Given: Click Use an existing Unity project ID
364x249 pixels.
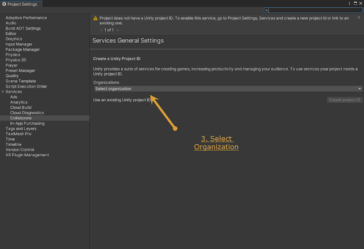Looking at the screenshot, I should tap(122, 100).
